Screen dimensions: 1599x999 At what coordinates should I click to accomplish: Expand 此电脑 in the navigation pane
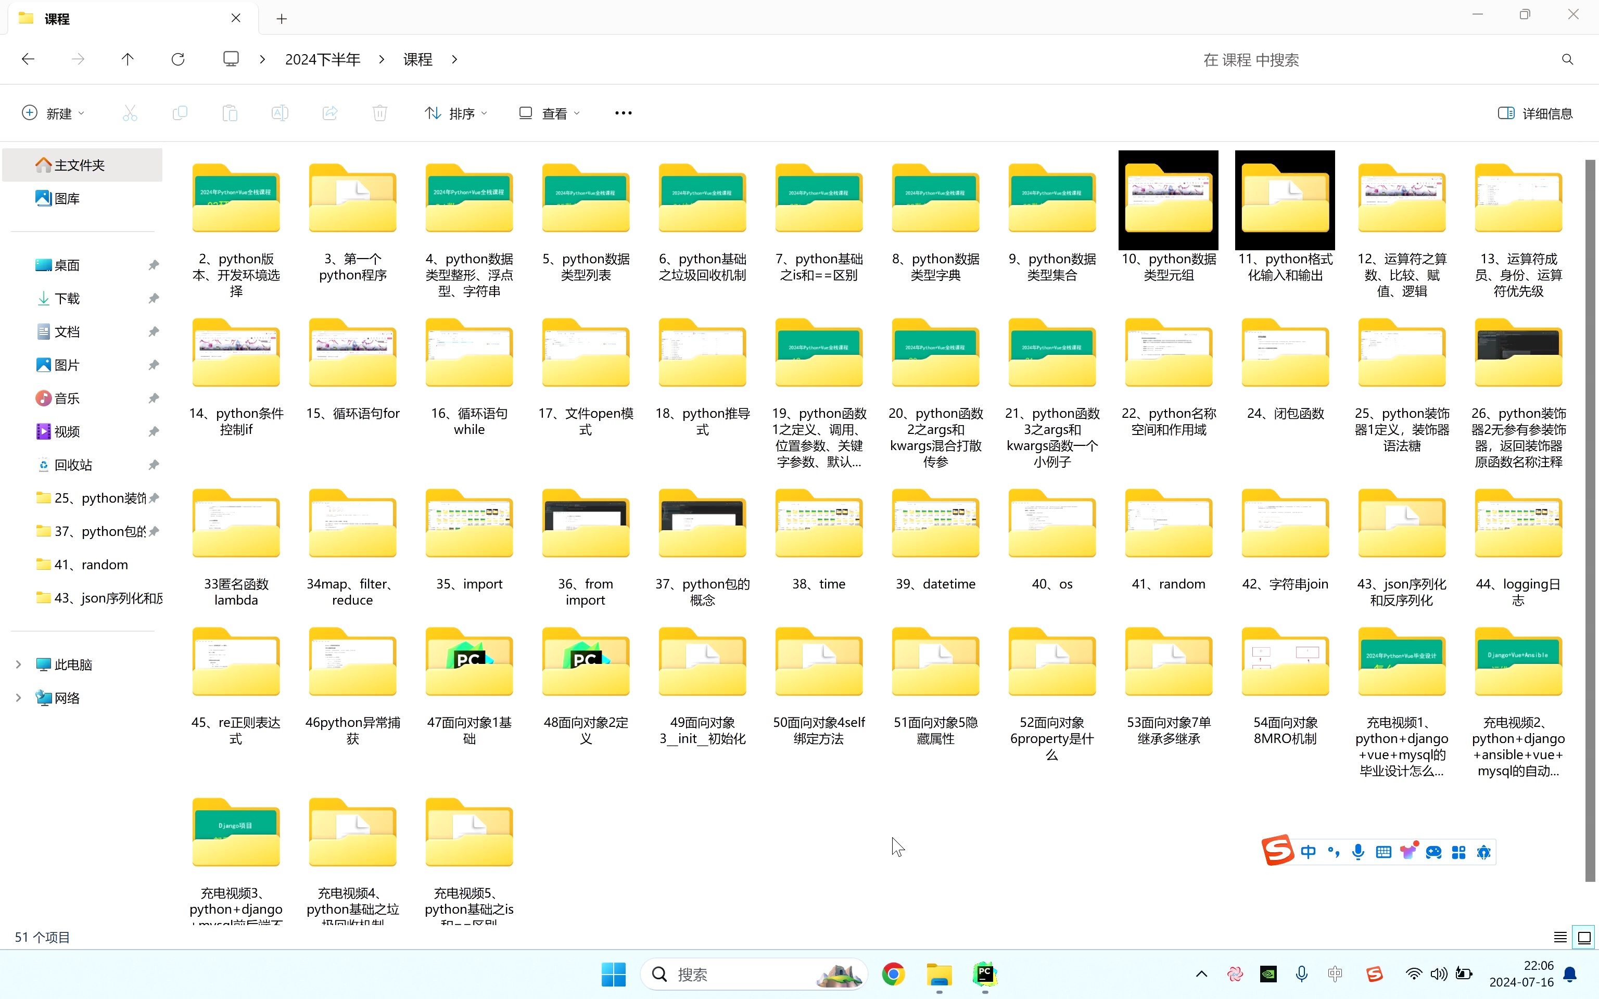coord(19,664)
